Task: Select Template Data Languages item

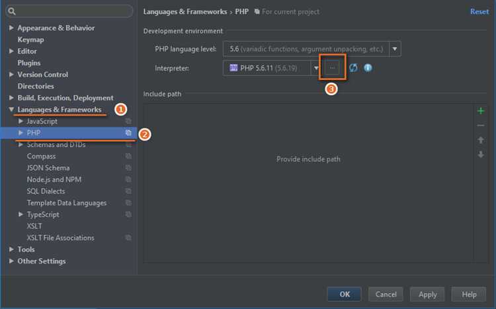Action: pyautogui.click(x=66, y=203)
